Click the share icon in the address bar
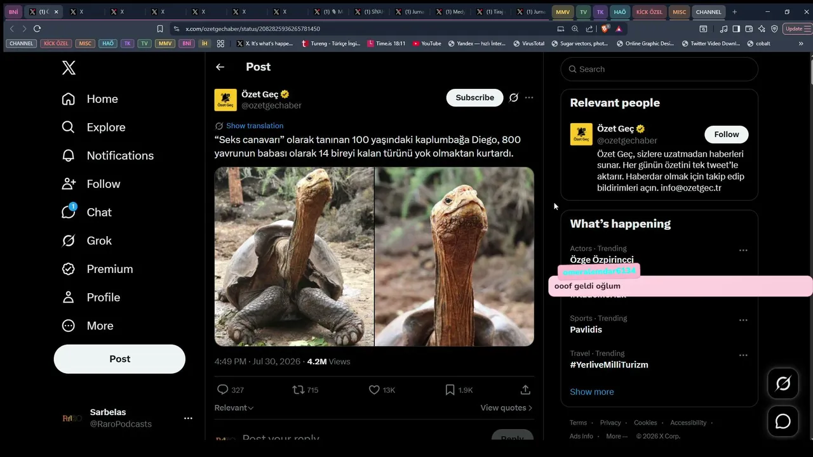Screen dimensions: 813x457 tap(589, 29)
